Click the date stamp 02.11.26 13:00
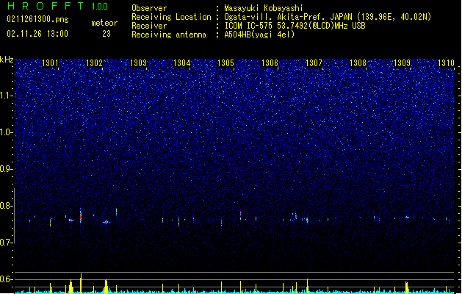The width and height of the screenshot is (462, 294). pos(37,34)
